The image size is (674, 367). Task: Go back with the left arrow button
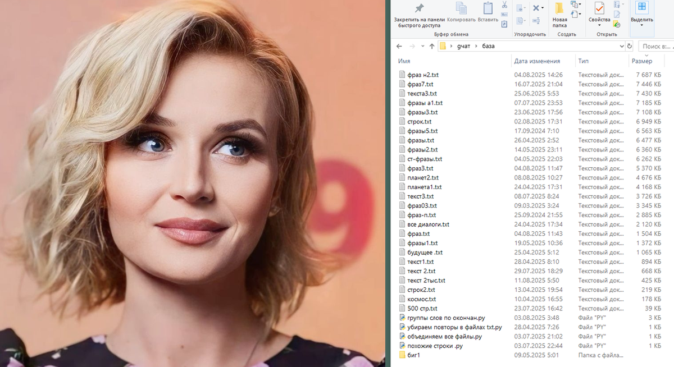[x=399, y=46]
